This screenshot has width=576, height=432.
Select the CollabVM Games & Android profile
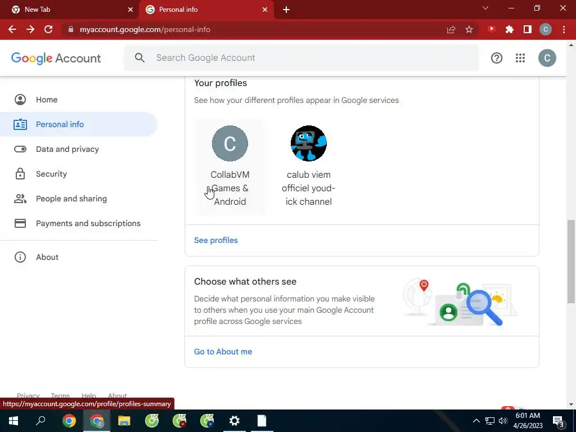click(x=230, y=167)
